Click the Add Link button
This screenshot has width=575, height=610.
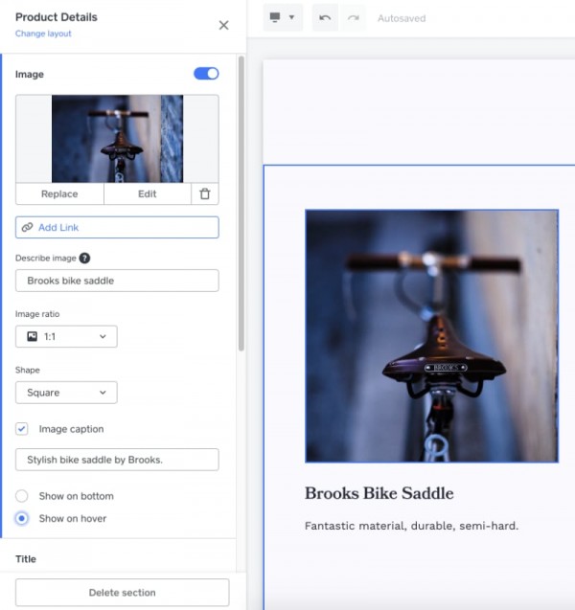click(117, 227)
